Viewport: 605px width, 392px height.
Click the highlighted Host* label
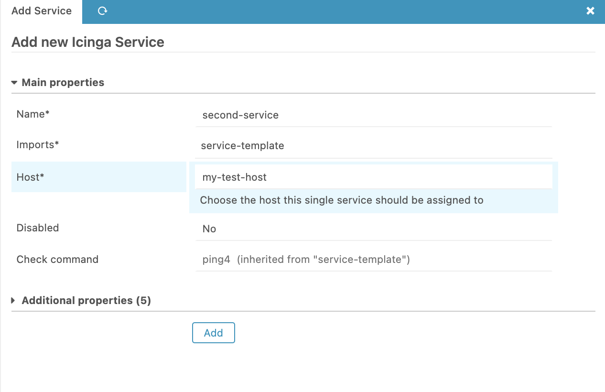coord(30,177)
